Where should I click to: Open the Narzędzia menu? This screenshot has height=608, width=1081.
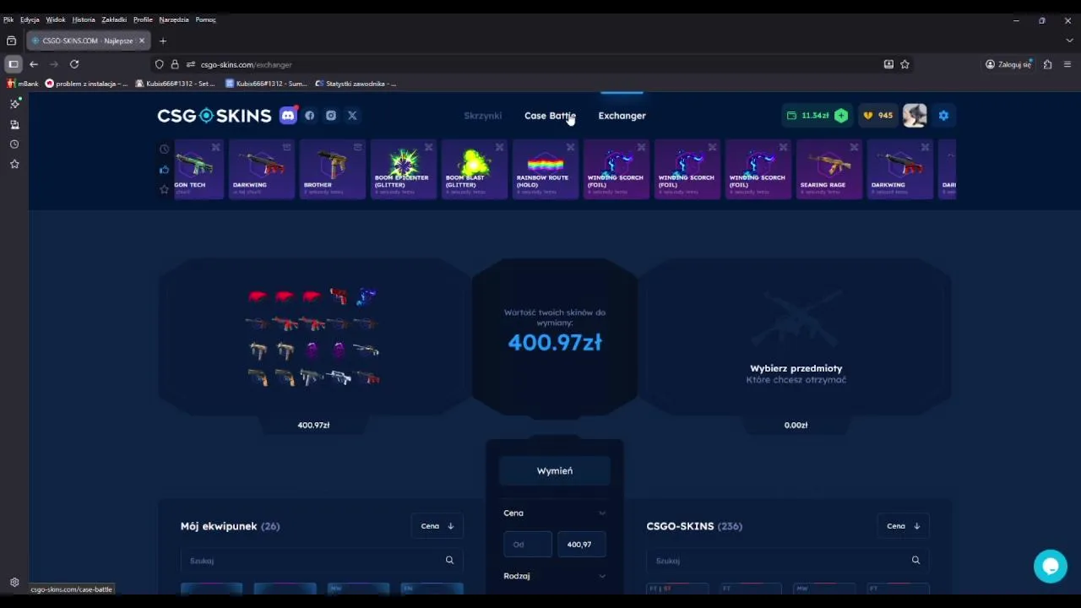click(174, 19)
